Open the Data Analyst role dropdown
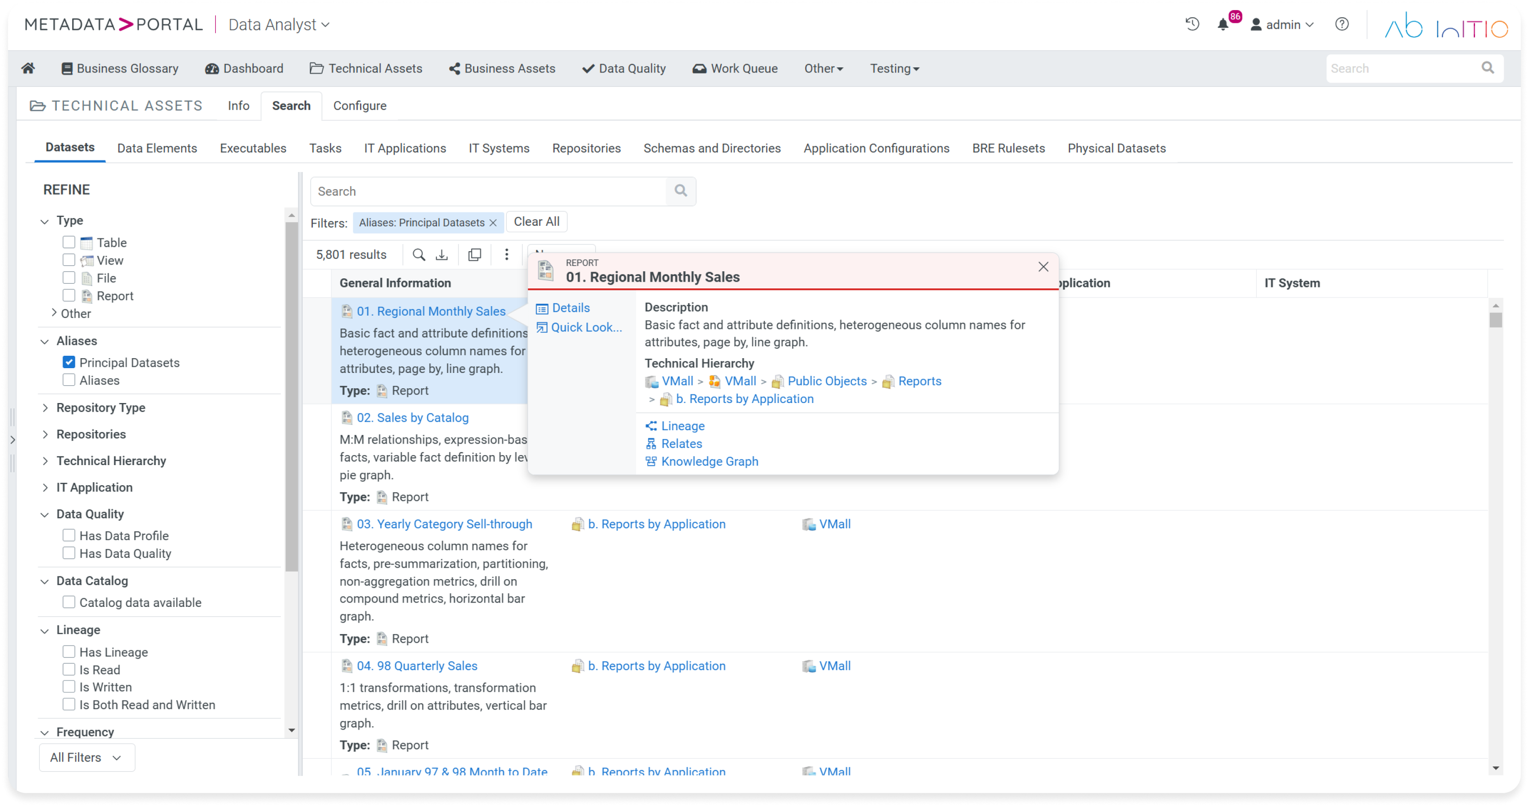 tap(279, 24)
